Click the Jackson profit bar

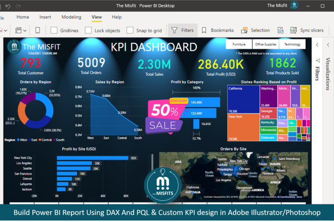tap(61, 189)
